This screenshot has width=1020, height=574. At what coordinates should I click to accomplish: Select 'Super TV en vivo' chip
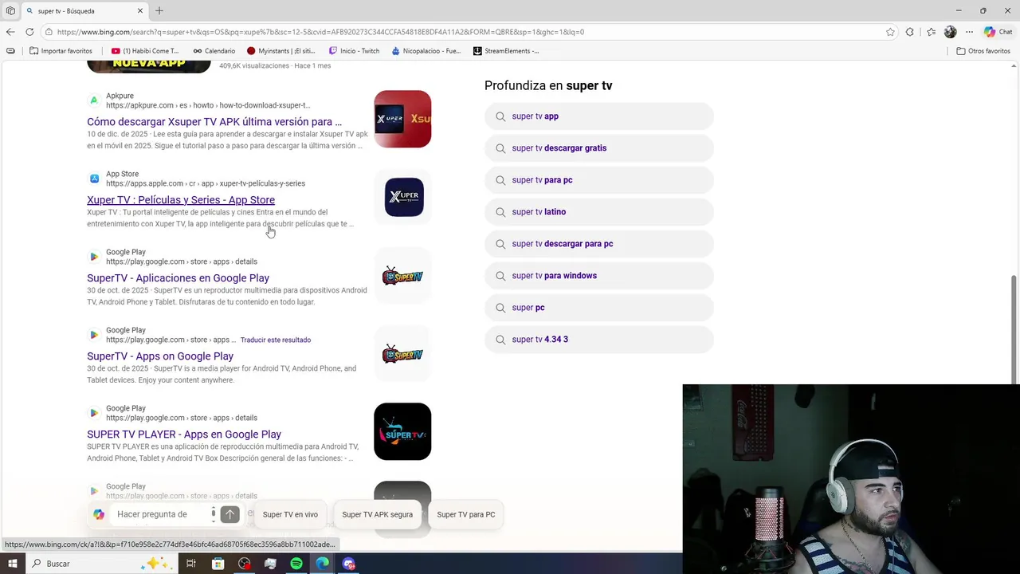click(x=290, y=514)
